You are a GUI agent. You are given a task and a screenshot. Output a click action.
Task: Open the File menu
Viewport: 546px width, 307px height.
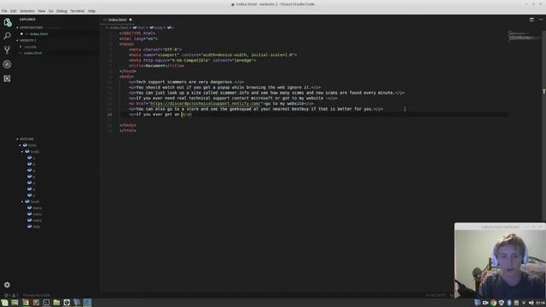coord(4,11)
